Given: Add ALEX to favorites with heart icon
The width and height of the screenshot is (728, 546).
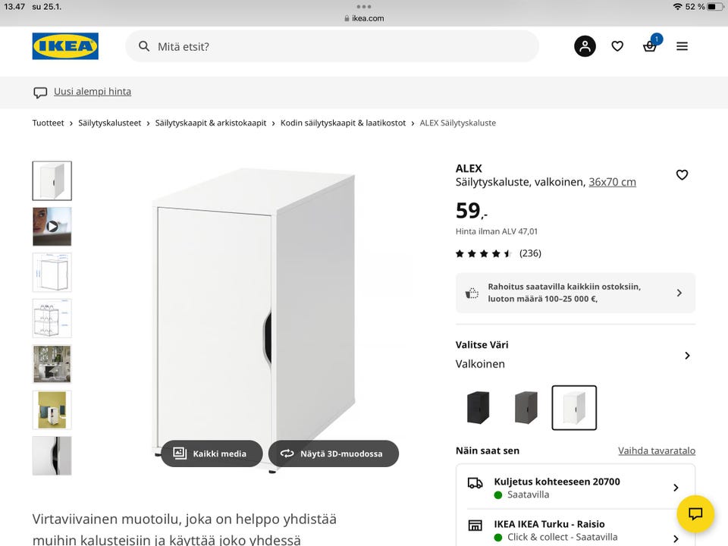Looking at the screenshot, I should [682, 175].
